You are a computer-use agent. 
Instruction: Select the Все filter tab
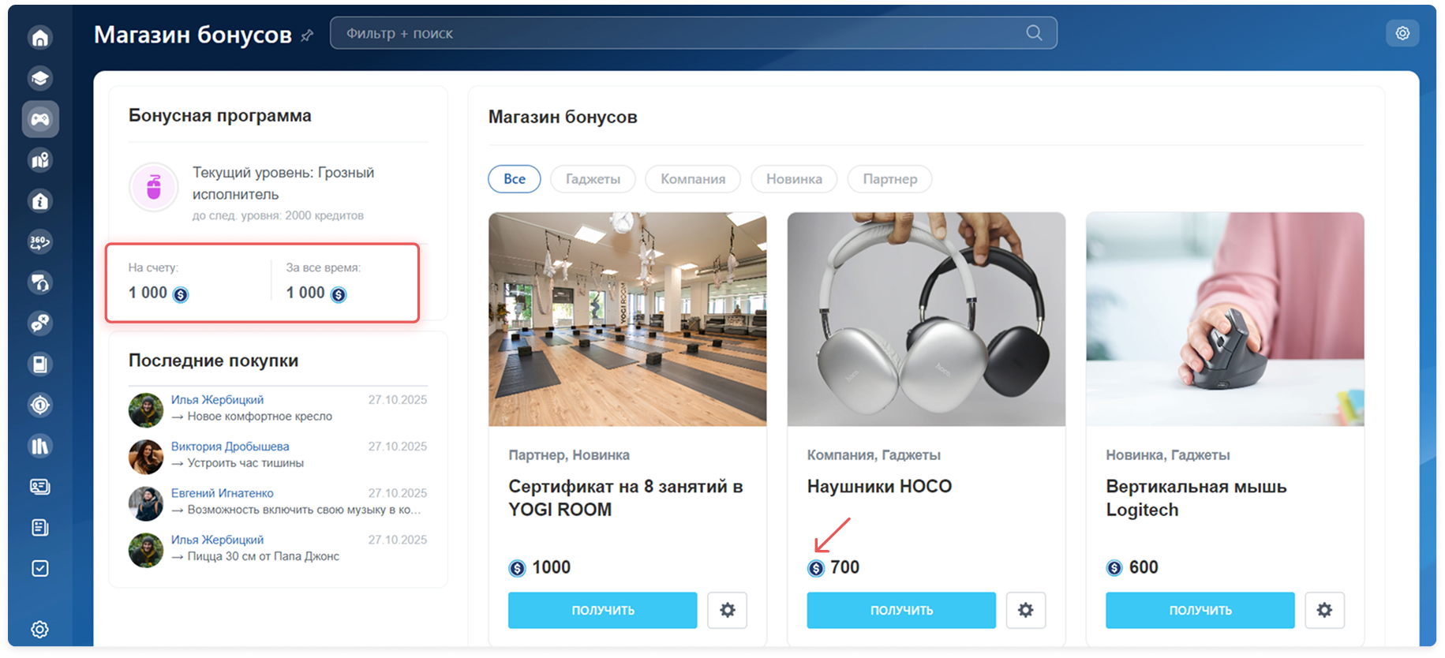(514, 179)
